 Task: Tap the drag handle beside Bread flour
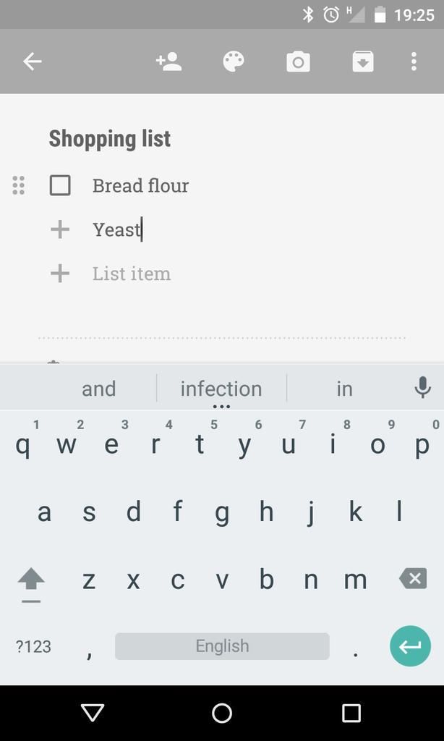19,185
